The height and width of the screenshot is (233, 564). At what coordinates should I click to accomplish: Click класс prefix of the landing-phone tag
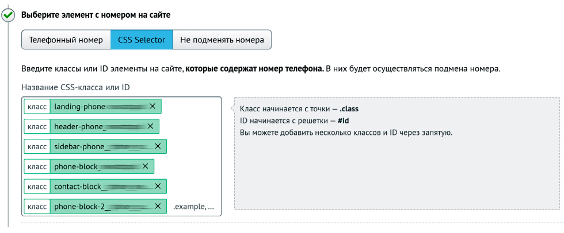click(37, 107)
